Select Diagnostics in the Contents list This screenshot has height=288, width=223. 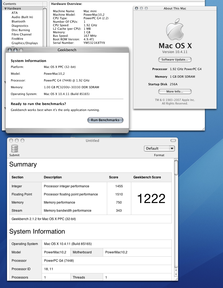(x=20, y=26)
